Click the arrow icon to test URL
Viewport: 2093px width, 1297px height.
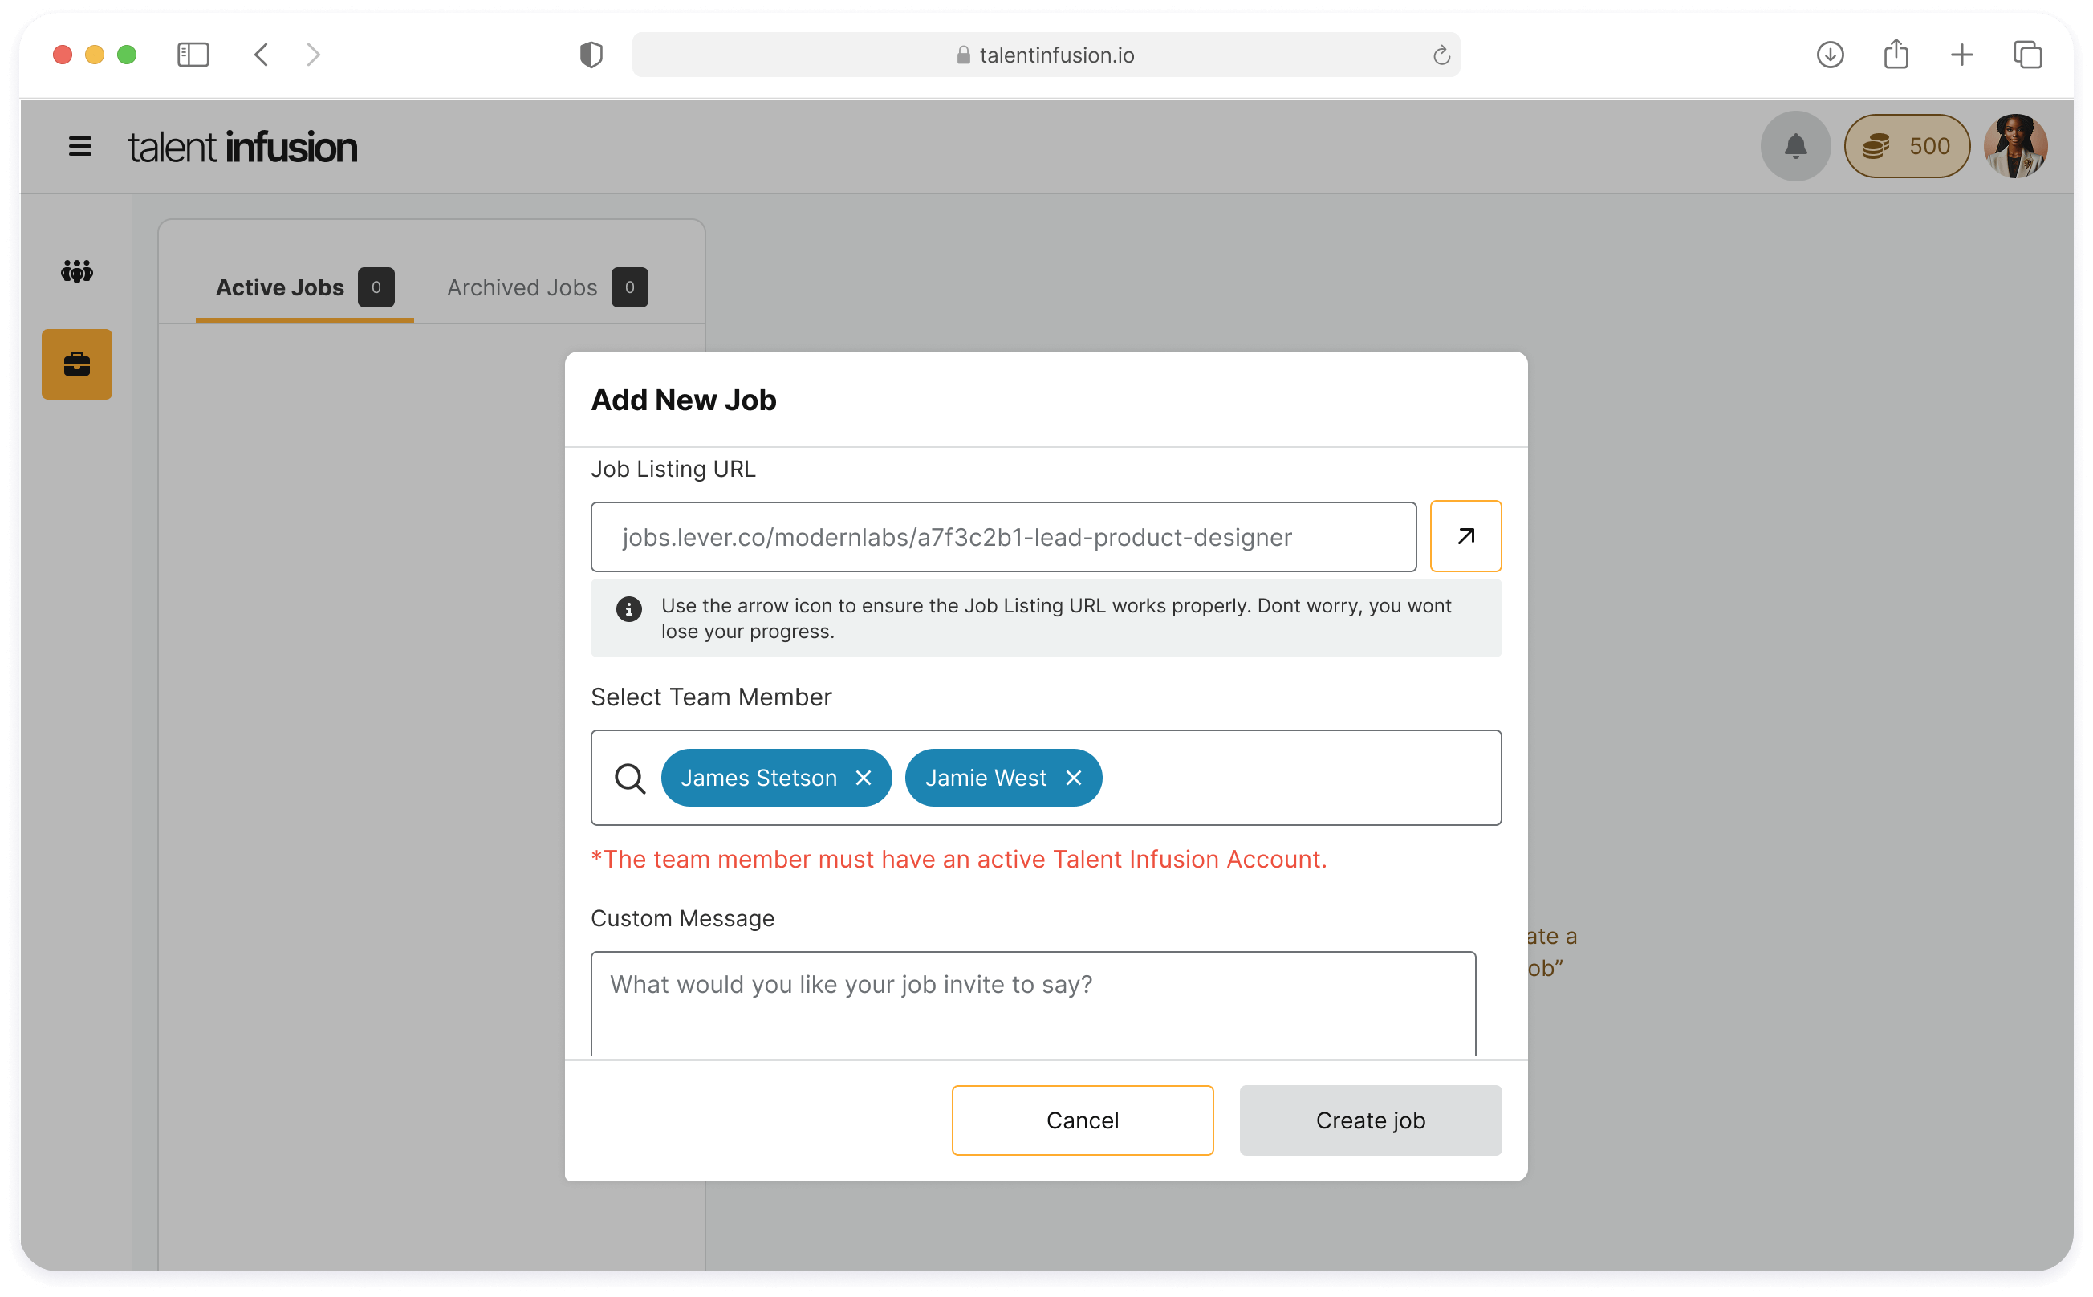[x=1465, y=536]
